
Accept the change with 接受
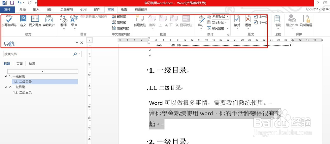237,22
